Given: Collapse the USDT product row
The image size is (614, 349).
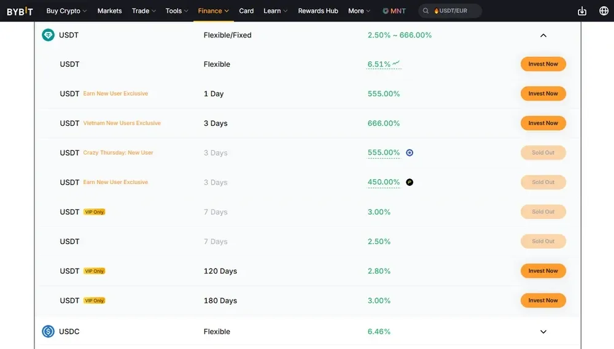Looking at the screenshot, I should pyautogui.click(x=543, y=36).
